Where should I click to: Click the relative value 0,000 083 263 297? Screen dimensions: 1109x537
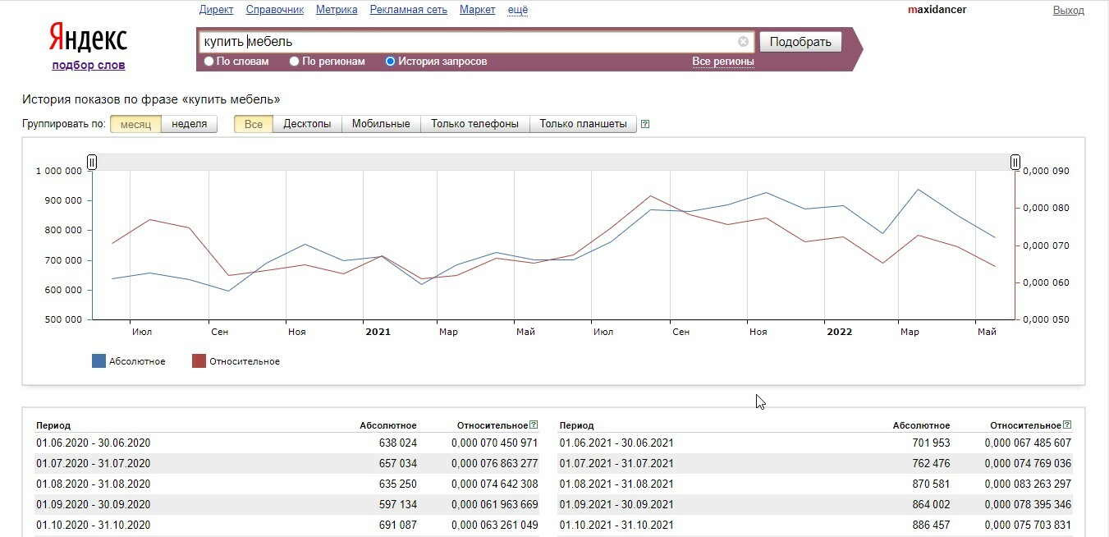(x=1029, y=484)
